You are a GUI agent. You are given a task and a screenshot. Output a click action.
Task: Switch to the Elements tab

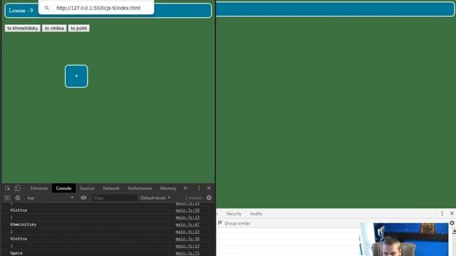click(39, 188)
